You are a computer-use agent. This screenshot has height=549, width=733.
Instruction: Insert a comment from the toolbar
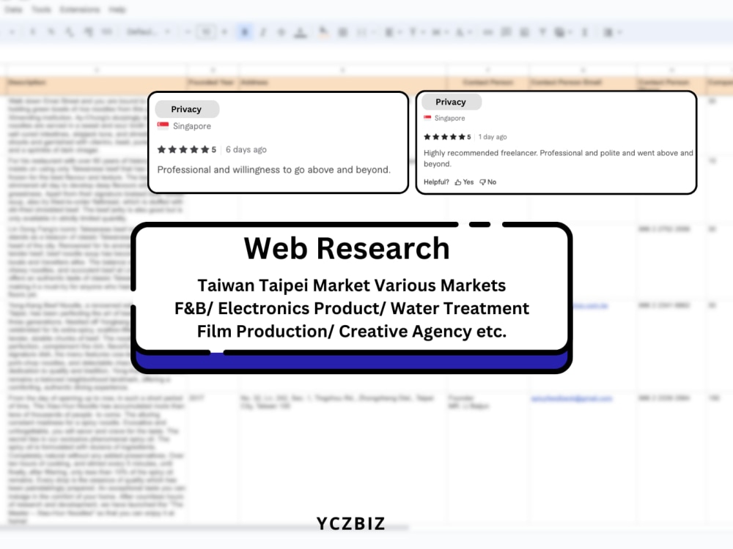(x=506, y=32)
